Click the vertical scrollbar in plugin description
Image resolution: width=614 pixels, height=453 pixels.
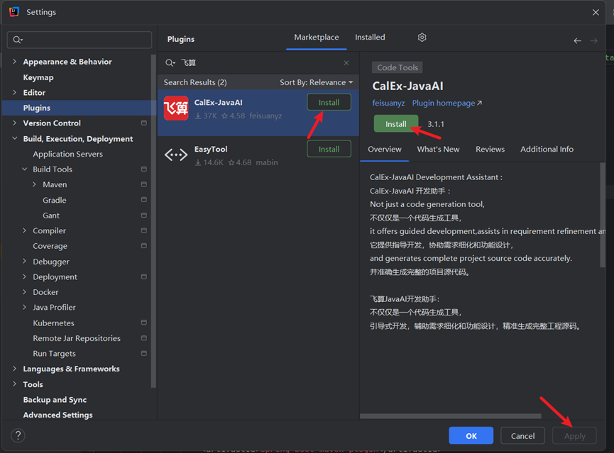(603, 215)
